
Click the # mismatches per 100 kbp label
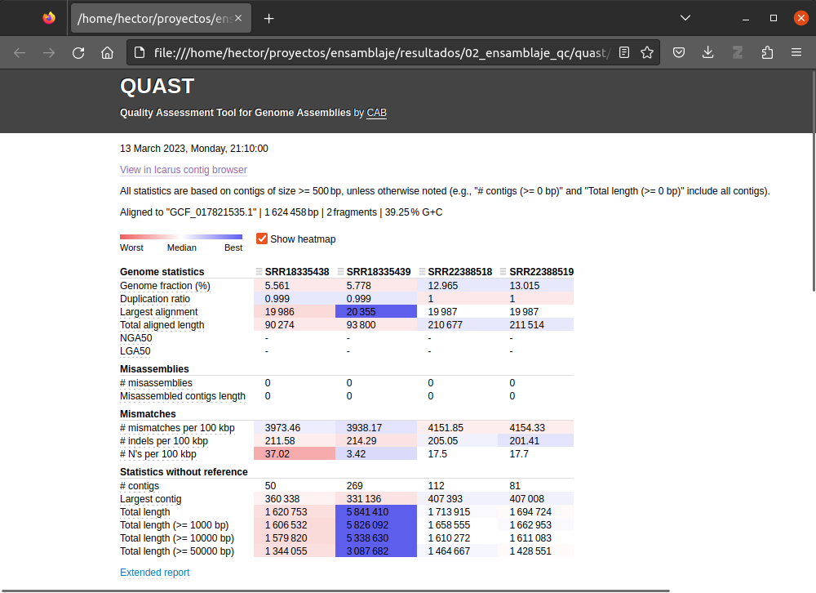pos(177,428)
